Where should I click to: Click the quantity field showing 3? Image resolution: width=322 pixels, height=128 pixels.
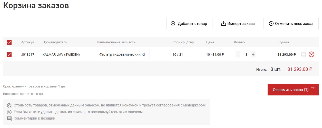pos(246,54)
